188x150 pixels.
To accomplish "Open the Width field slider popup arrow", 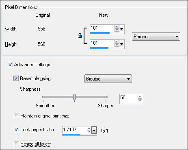I will 121,28.
